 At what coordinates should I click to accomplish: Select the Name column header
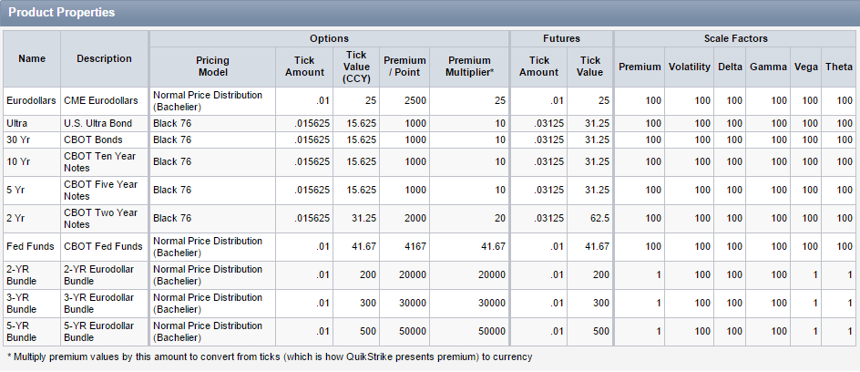click(x=32, y=58)
